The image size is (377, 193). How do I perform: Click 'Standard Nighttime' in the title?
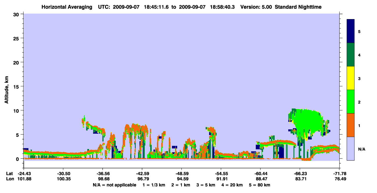tap(298, 7)
